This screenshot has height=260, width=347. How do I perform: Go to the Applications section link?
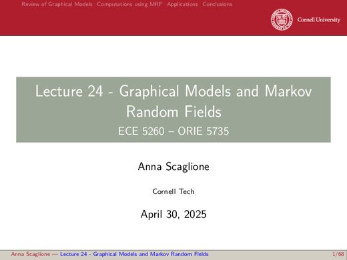coord(182,4)
